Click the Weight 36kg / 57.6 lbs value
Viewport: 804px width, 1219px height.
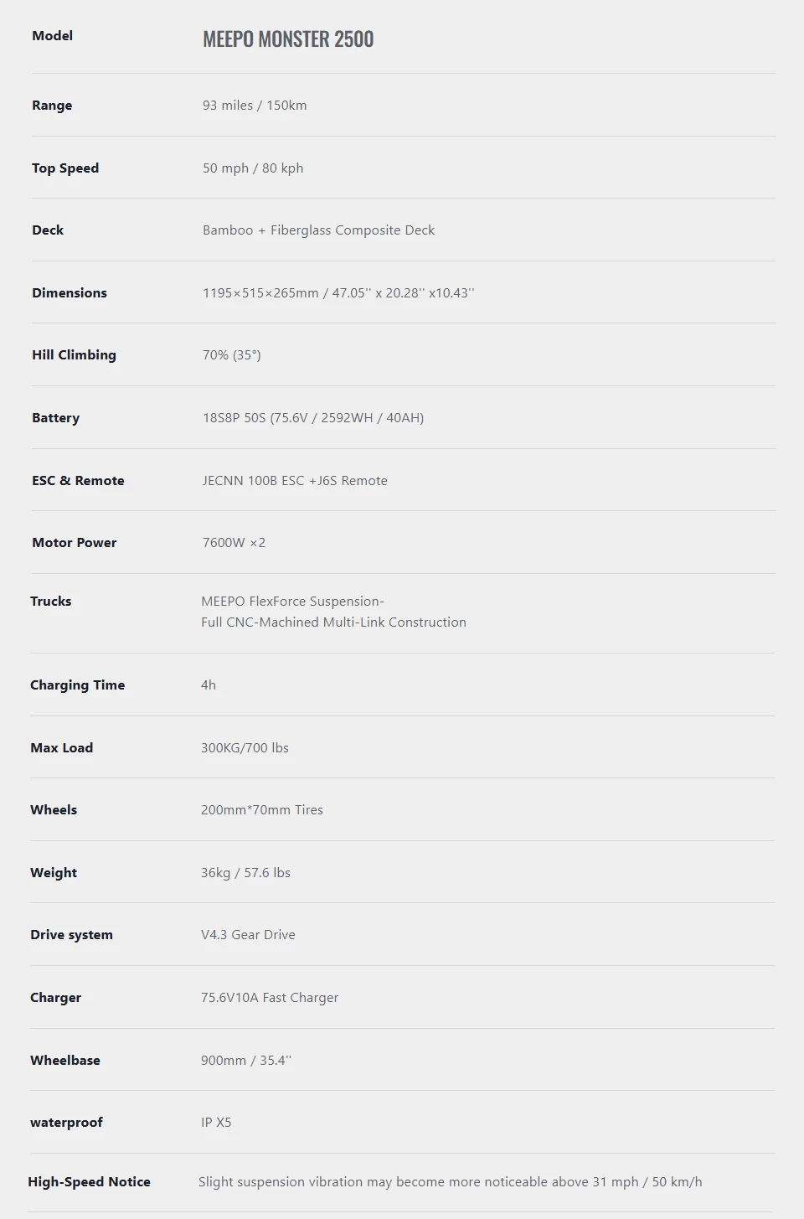coord(245,873)
